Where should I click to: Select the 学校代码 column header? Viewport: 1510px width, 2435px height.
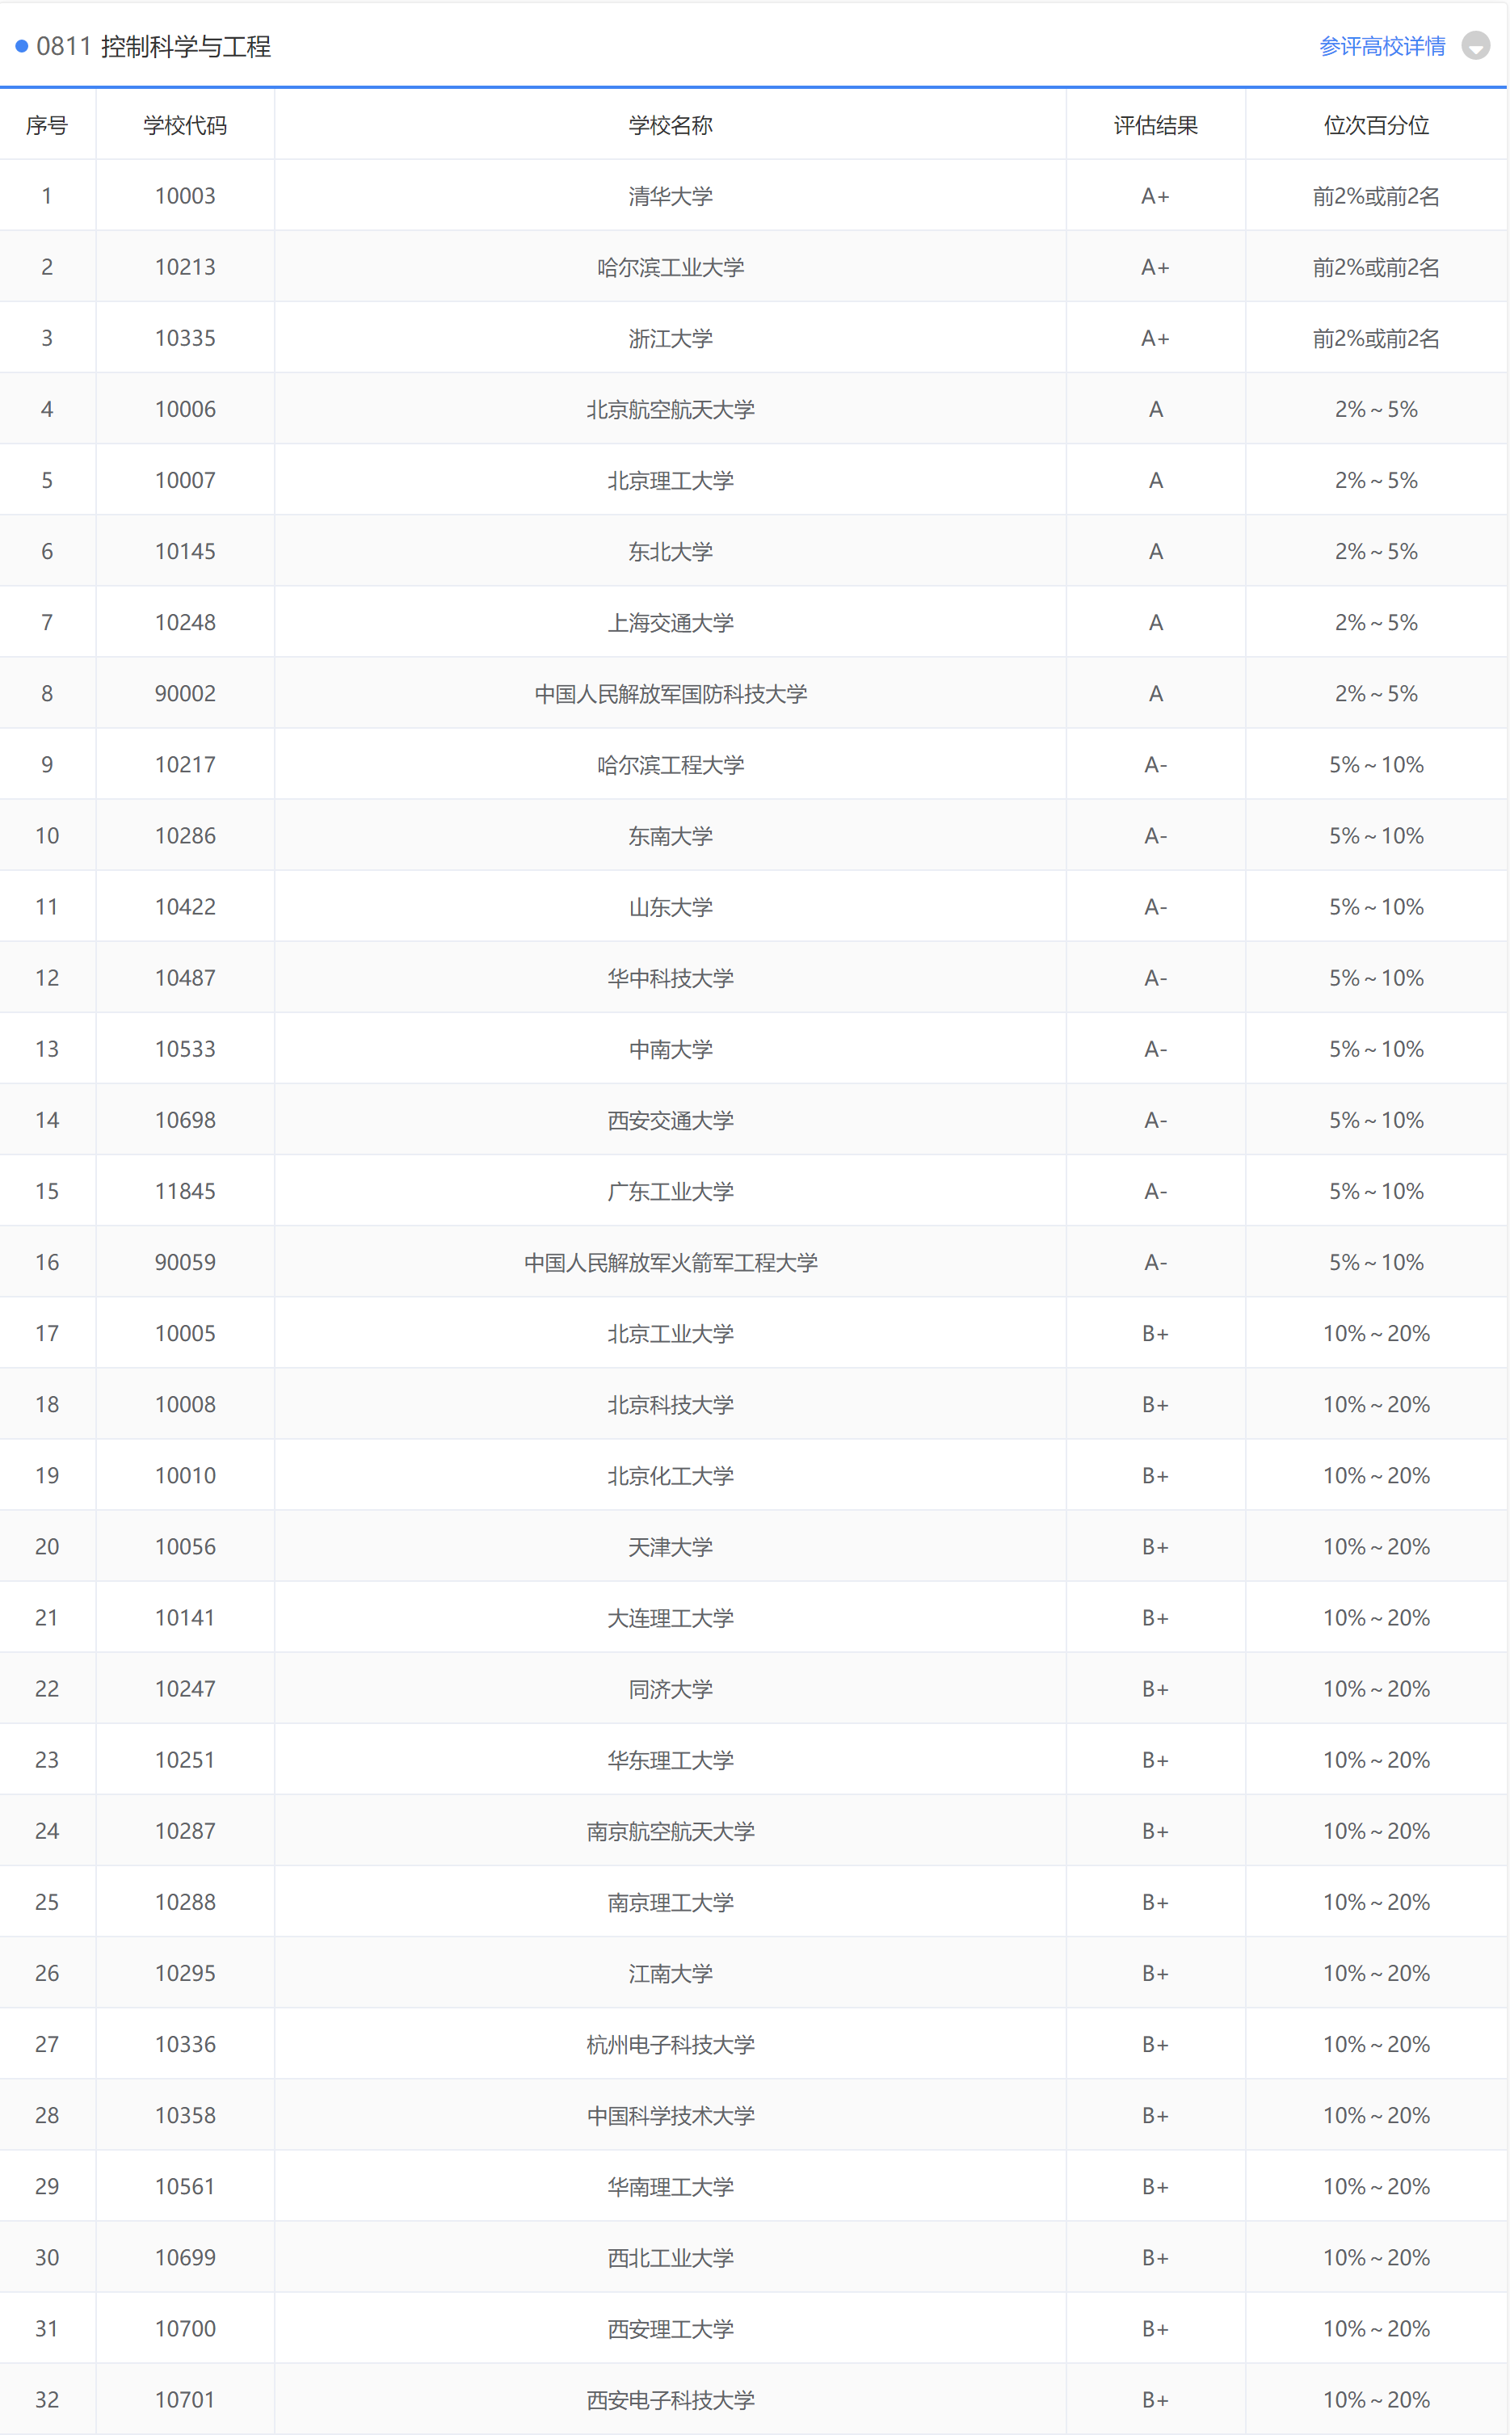(x=185, y=126)
